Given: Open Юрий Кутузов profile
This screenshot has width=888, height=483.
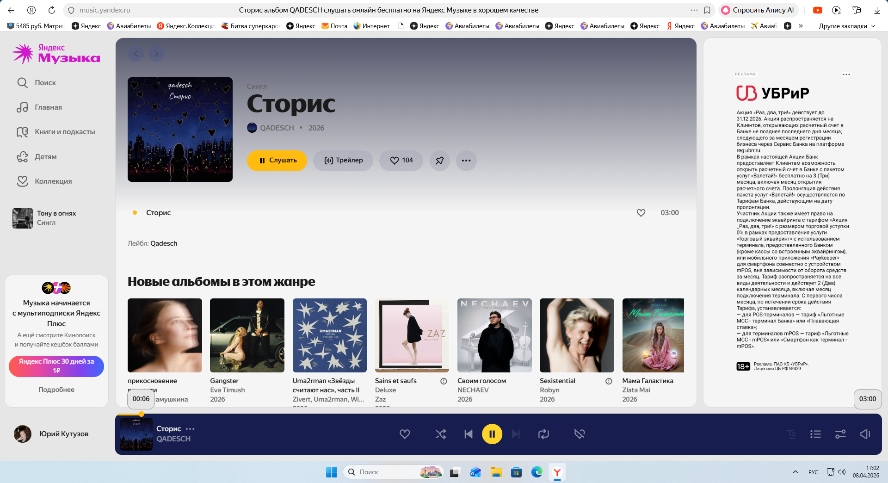Looking at the screenshot, I should pos(51,434).
